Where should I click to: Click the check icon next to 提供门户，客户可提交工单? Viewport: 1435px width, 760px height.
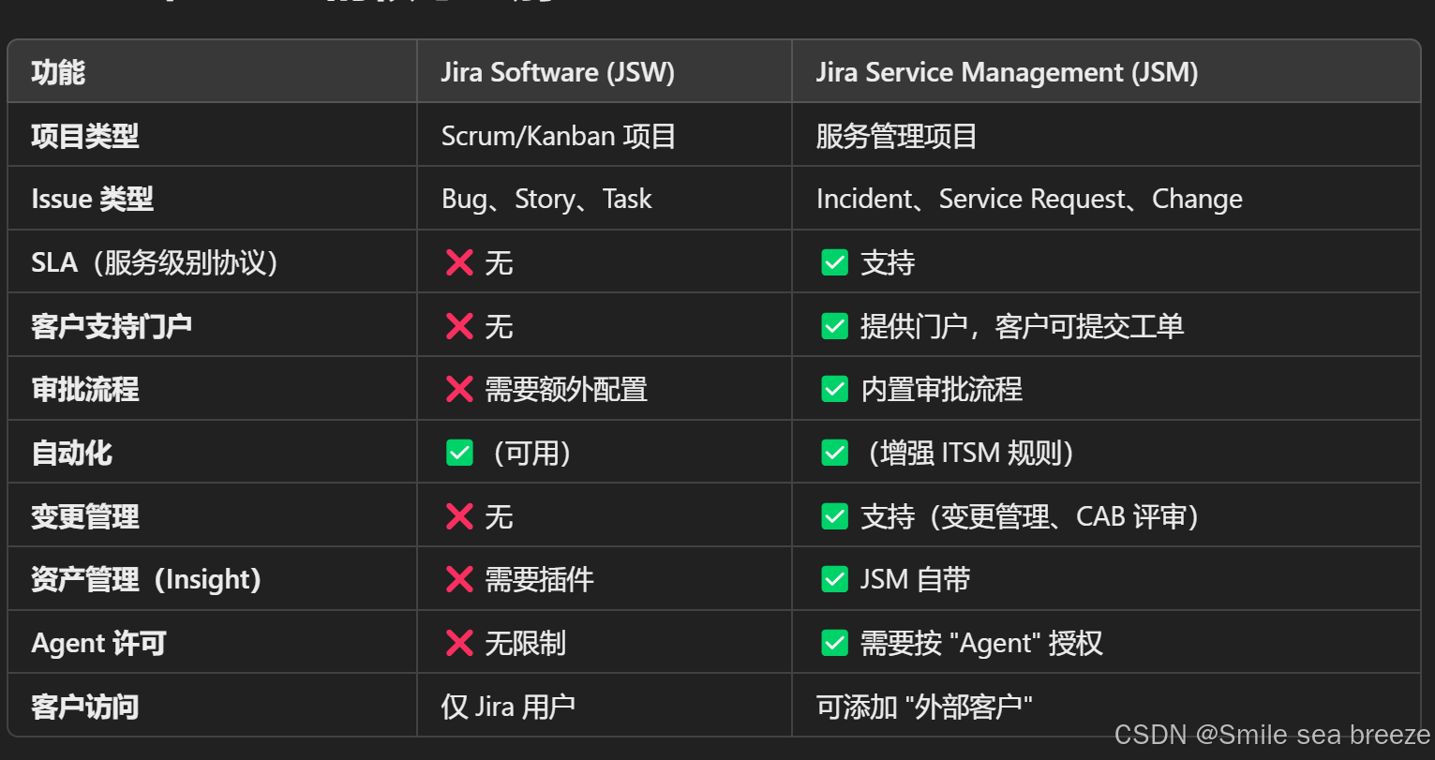[834, 325]
